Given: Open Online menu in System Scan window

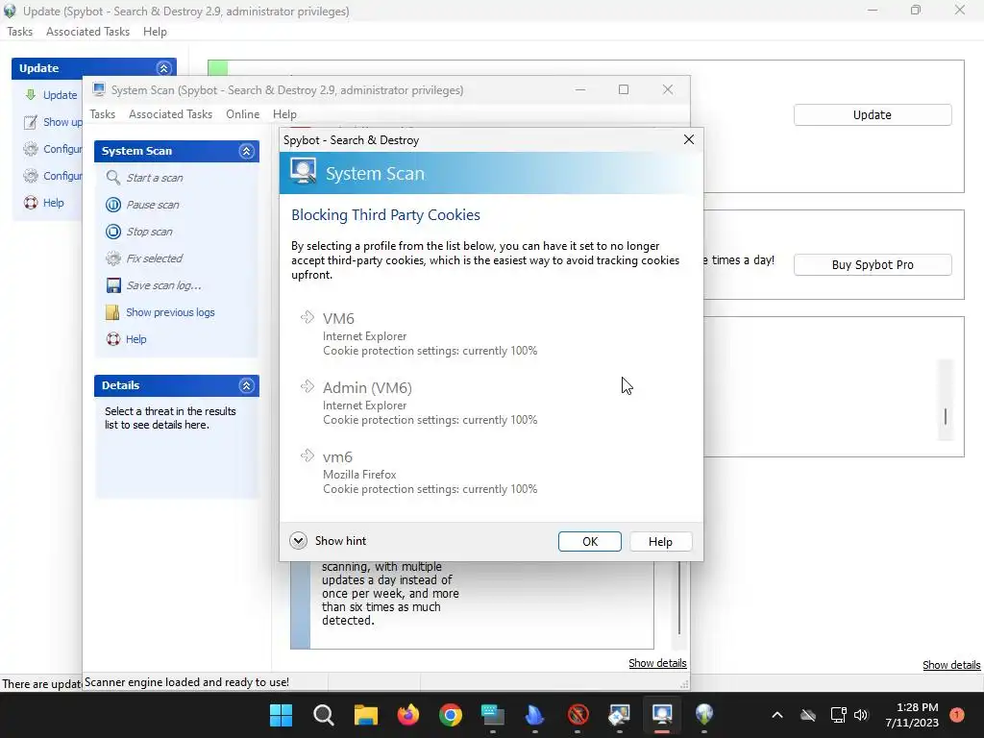Looking at the screenshot, I should 243,114.
